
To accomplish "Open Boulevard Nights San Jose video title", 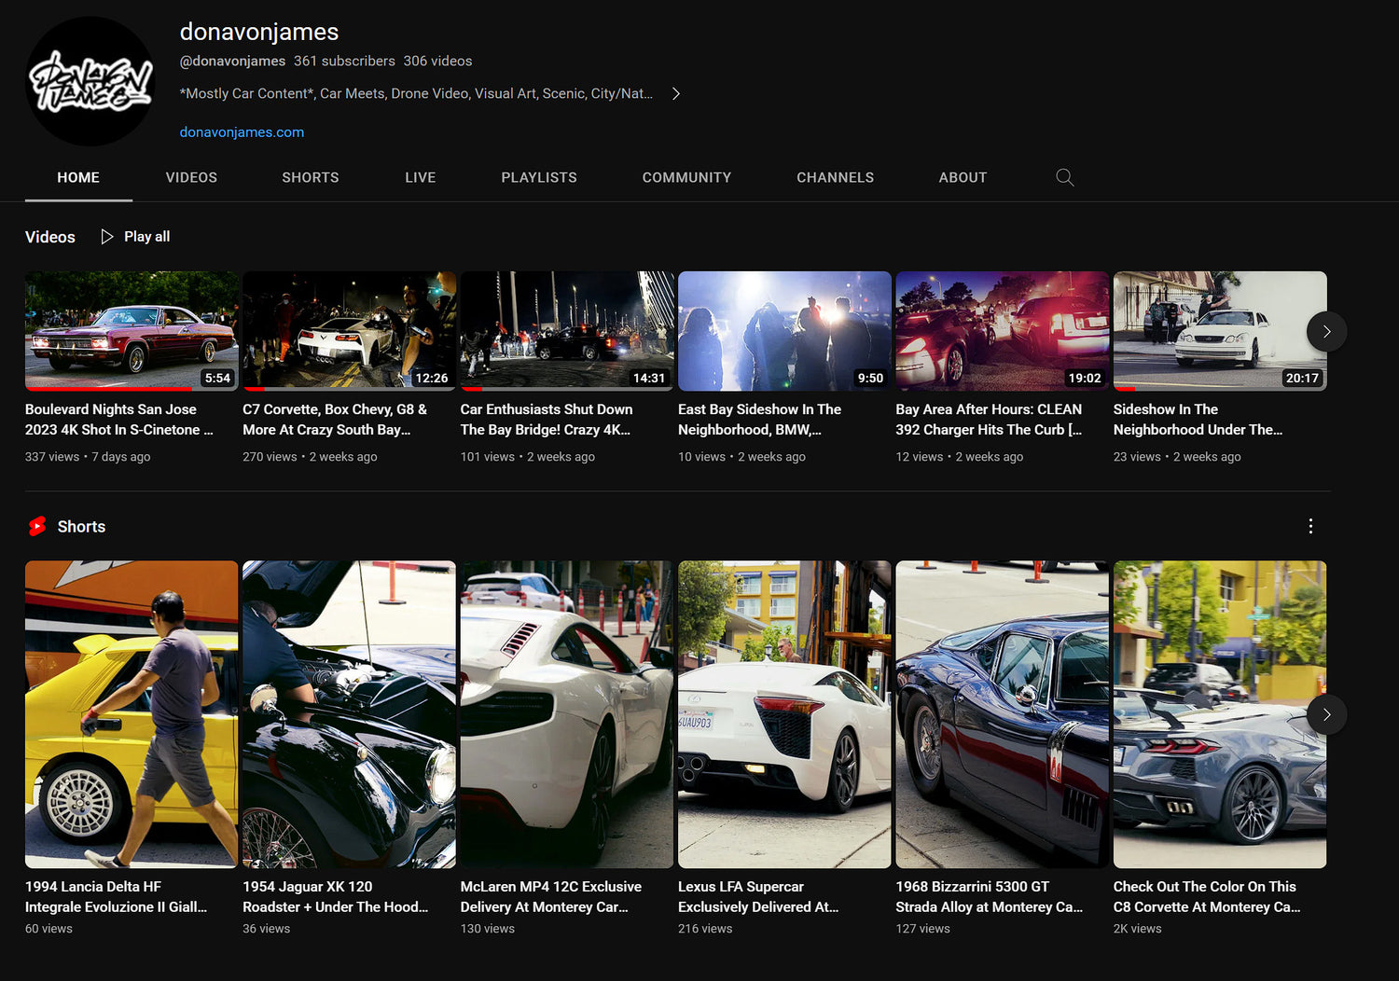I will [x=119, y=420].
